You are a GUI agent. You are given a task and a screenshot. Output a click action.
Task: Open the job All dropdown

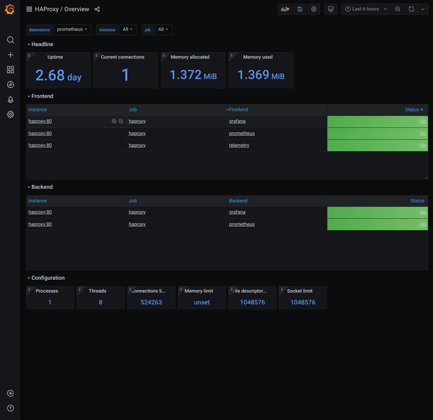163,29
